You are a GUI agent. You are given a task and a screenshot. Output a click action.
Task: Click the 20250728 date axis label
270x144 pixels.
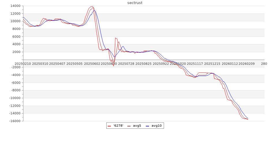[126, 64]
